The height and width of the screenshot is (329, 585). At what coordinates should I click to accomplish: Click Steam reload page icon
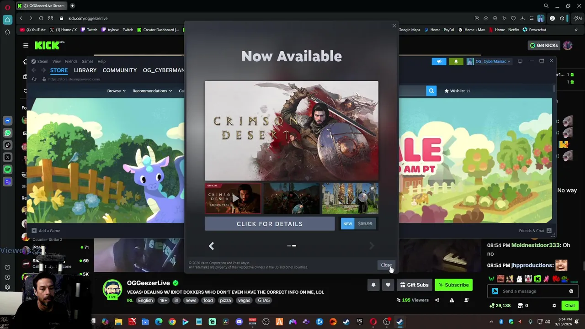pos(34,79)
